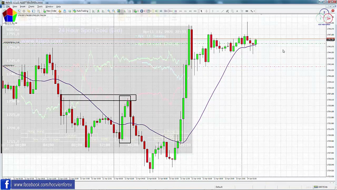Select the H1 timeframe
The height and width of the screenshot is (190, 337).
point(176,11)
